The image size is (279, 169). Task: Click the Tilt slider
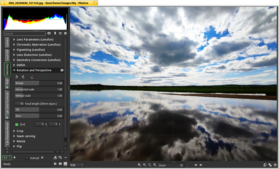[39, 110]
